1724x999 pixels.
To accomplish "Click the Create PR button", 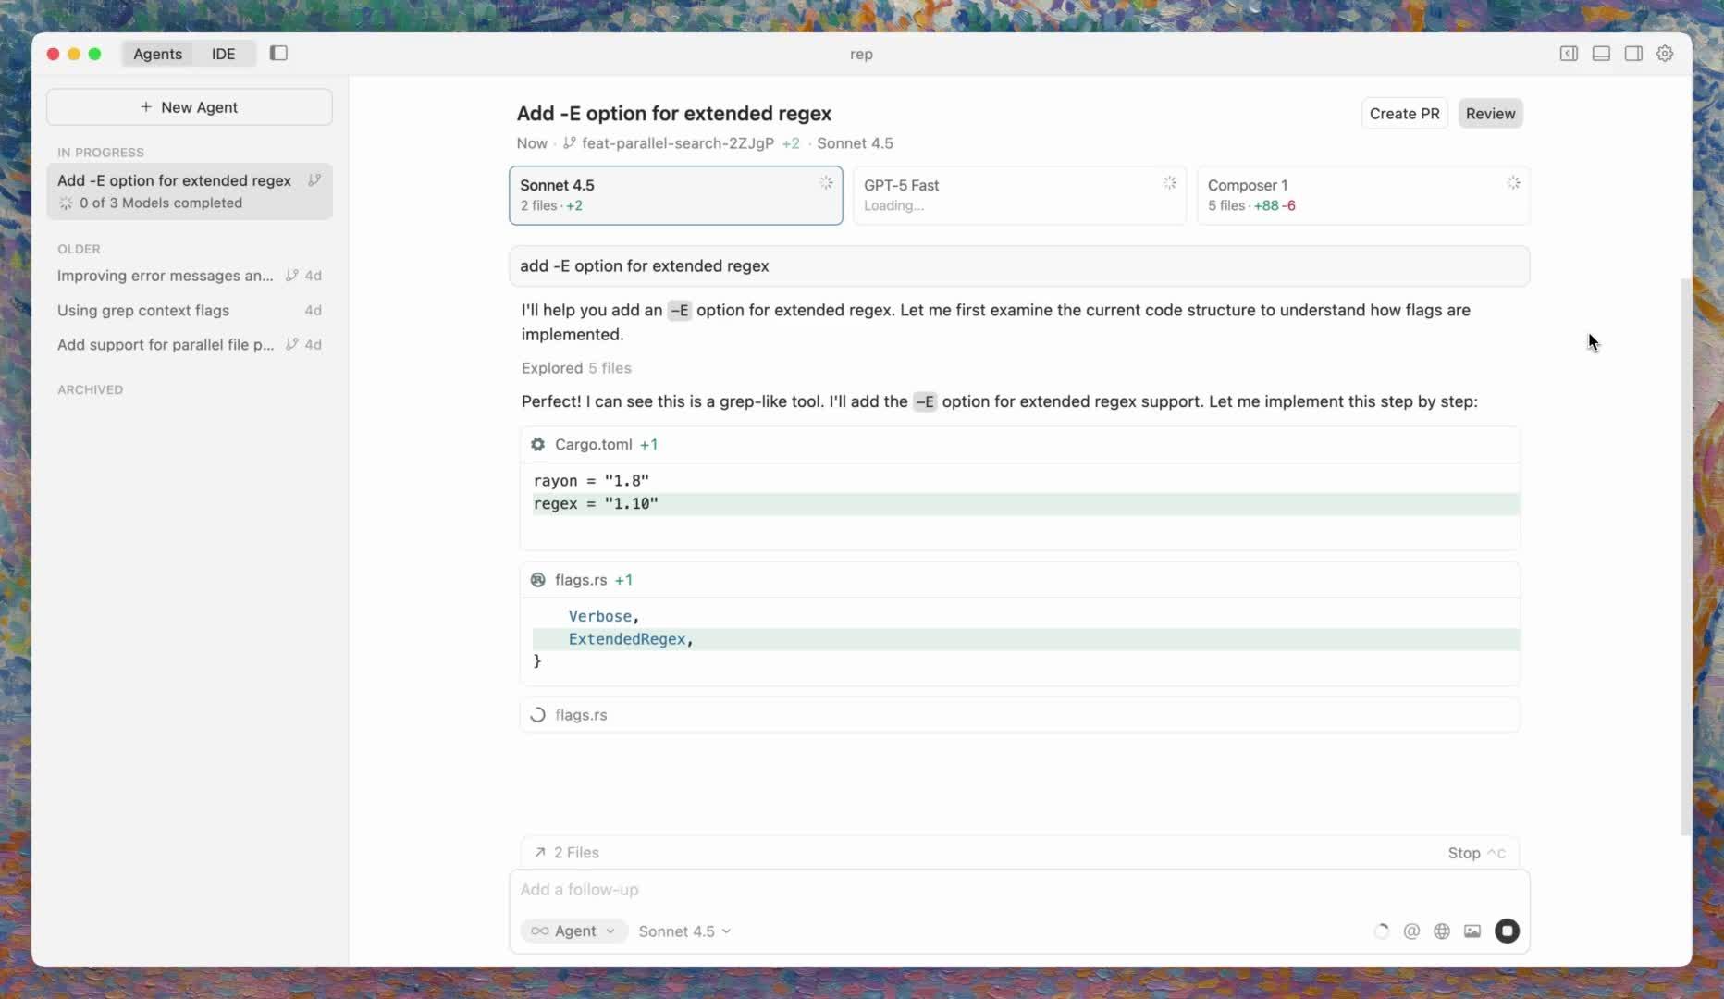I will (x=1404, y=114).
